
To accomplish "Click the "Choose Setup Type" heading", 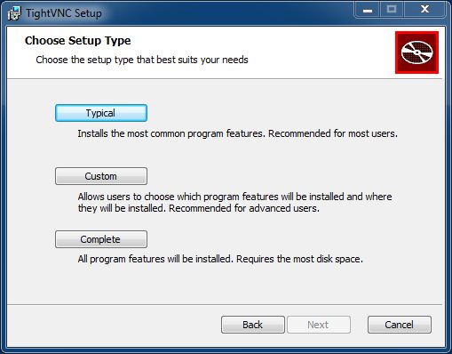I will click(x=78, y=41).
